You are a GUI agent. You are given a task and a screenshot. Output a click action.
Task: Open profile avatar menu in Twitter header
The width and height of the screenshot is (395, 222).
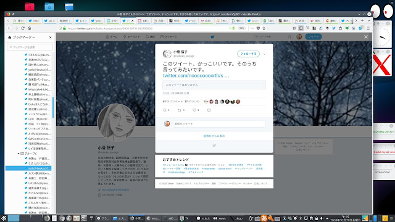[x=299, y=37]
